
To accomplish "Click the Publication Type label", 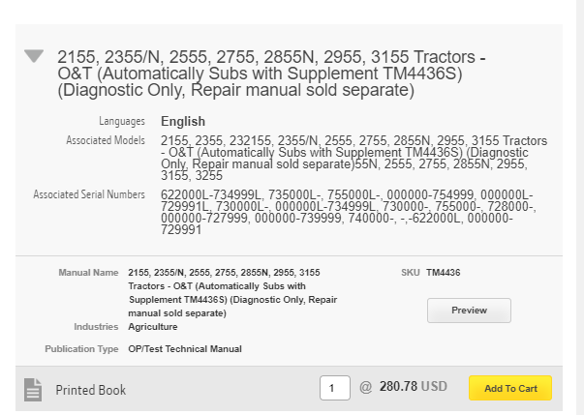I will click(81, 349).
